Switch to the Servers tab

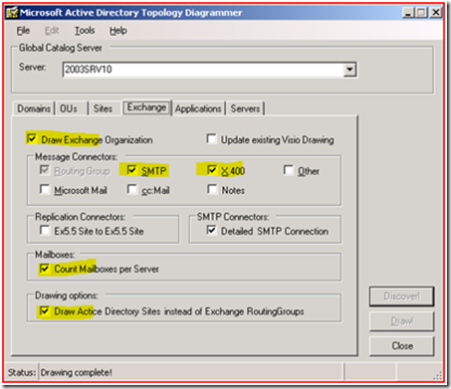coord(245,108)
